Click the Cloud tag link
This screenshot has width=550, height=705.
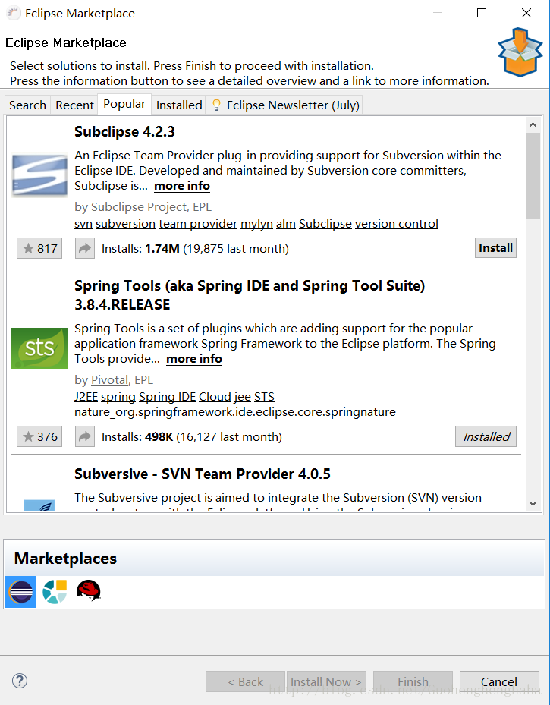tap(215, 397)
